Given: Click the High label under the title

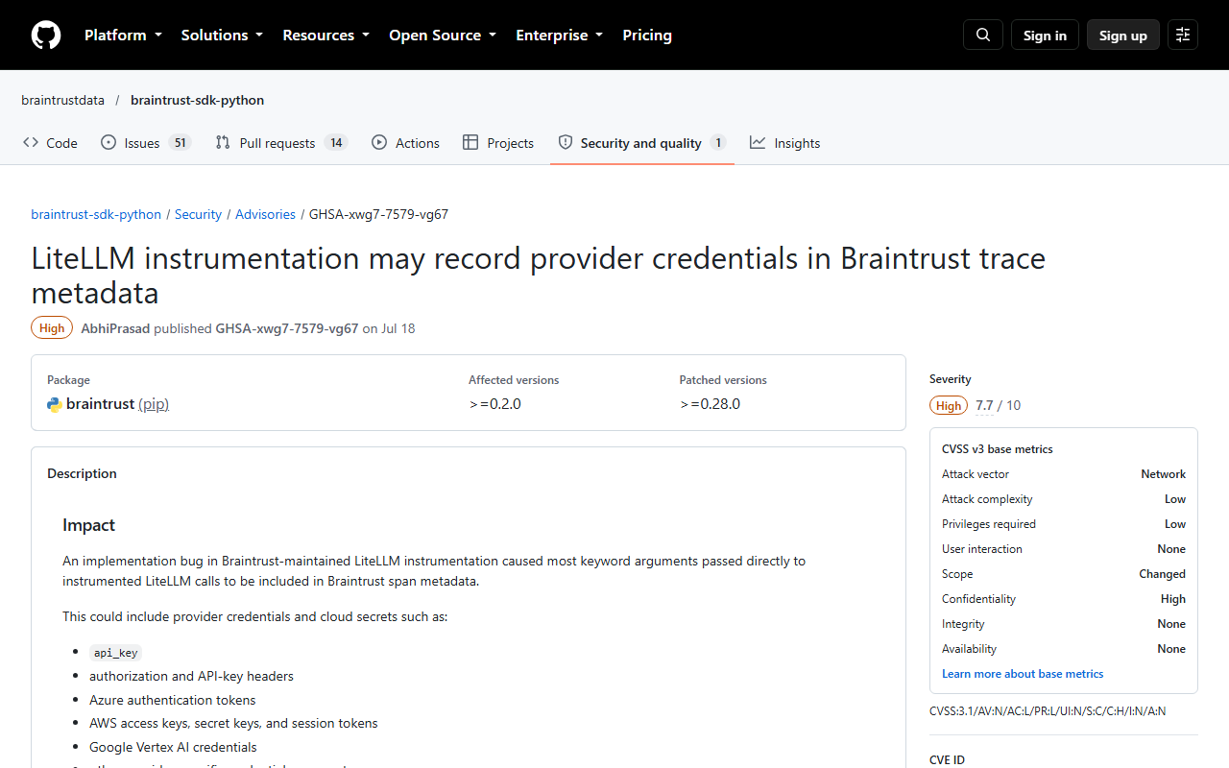Looking at the screenshot, I should 52,328.
